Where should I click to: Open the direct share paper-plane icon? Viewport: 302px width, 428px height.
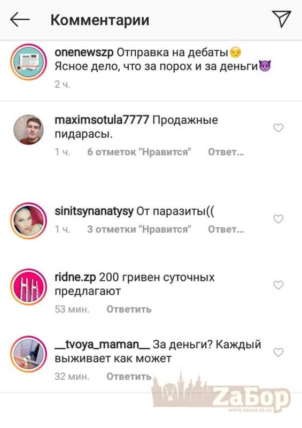281,19
